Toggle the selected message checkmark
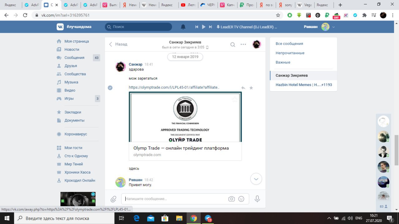Viewport: 399px width, 224px height. [x=110, y=88]
